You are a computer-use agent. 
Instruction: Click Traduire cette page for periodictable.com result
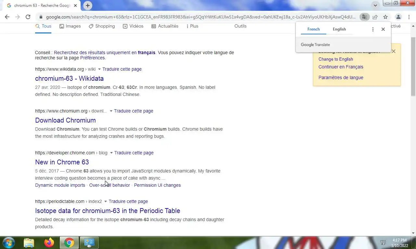pos(128,201)
